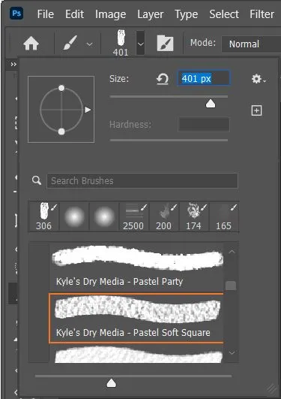This screenshot has height=399, width=281.
Task: Select the Brush tool icon
Action: point(70,43)
